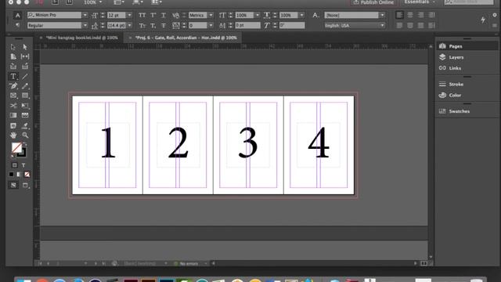Toggle All Caps formatting button

pyautogui.click(x=142, y=15)
